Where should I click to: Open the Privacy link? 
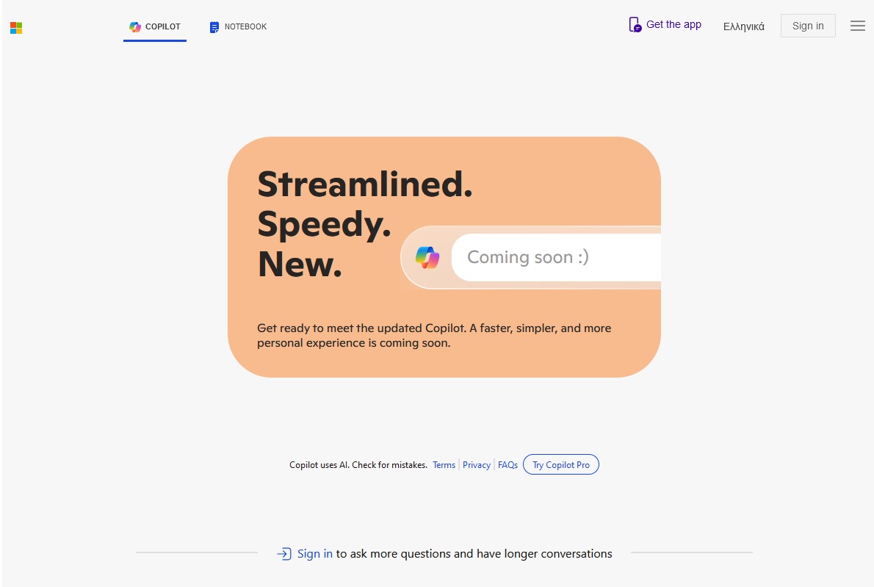(477, 465)
